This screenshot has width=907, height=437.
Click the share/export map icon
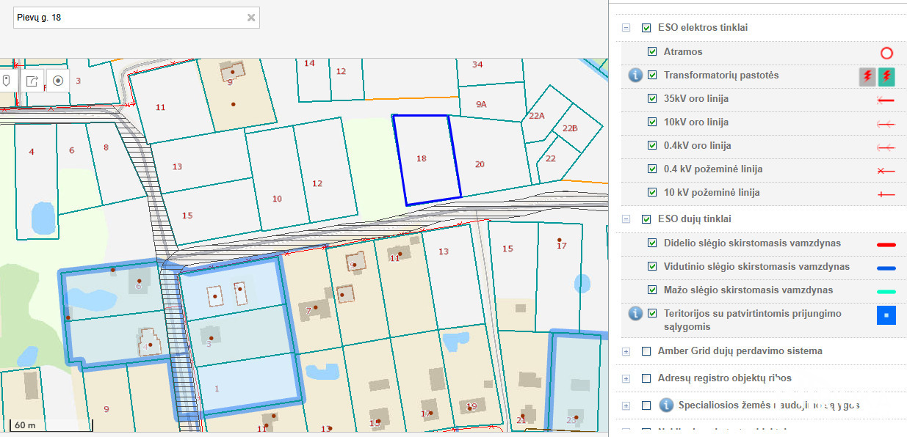tap(32, 81)
